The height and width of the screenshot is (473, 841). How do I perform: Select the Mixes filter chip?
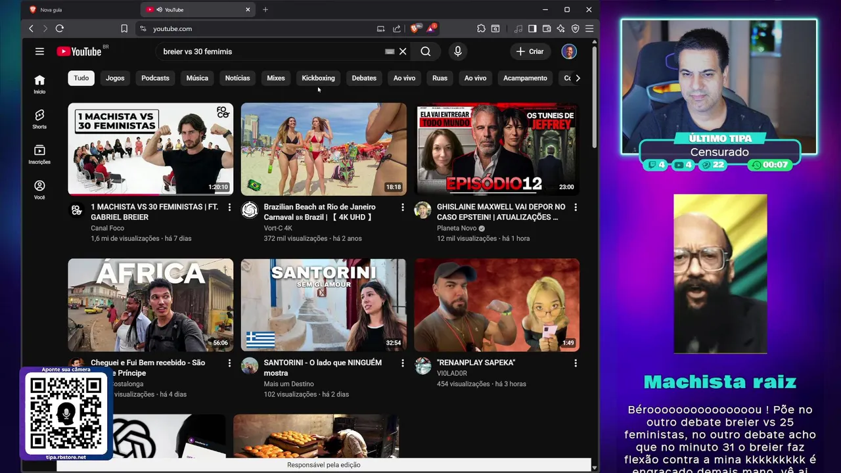[276, 78]
